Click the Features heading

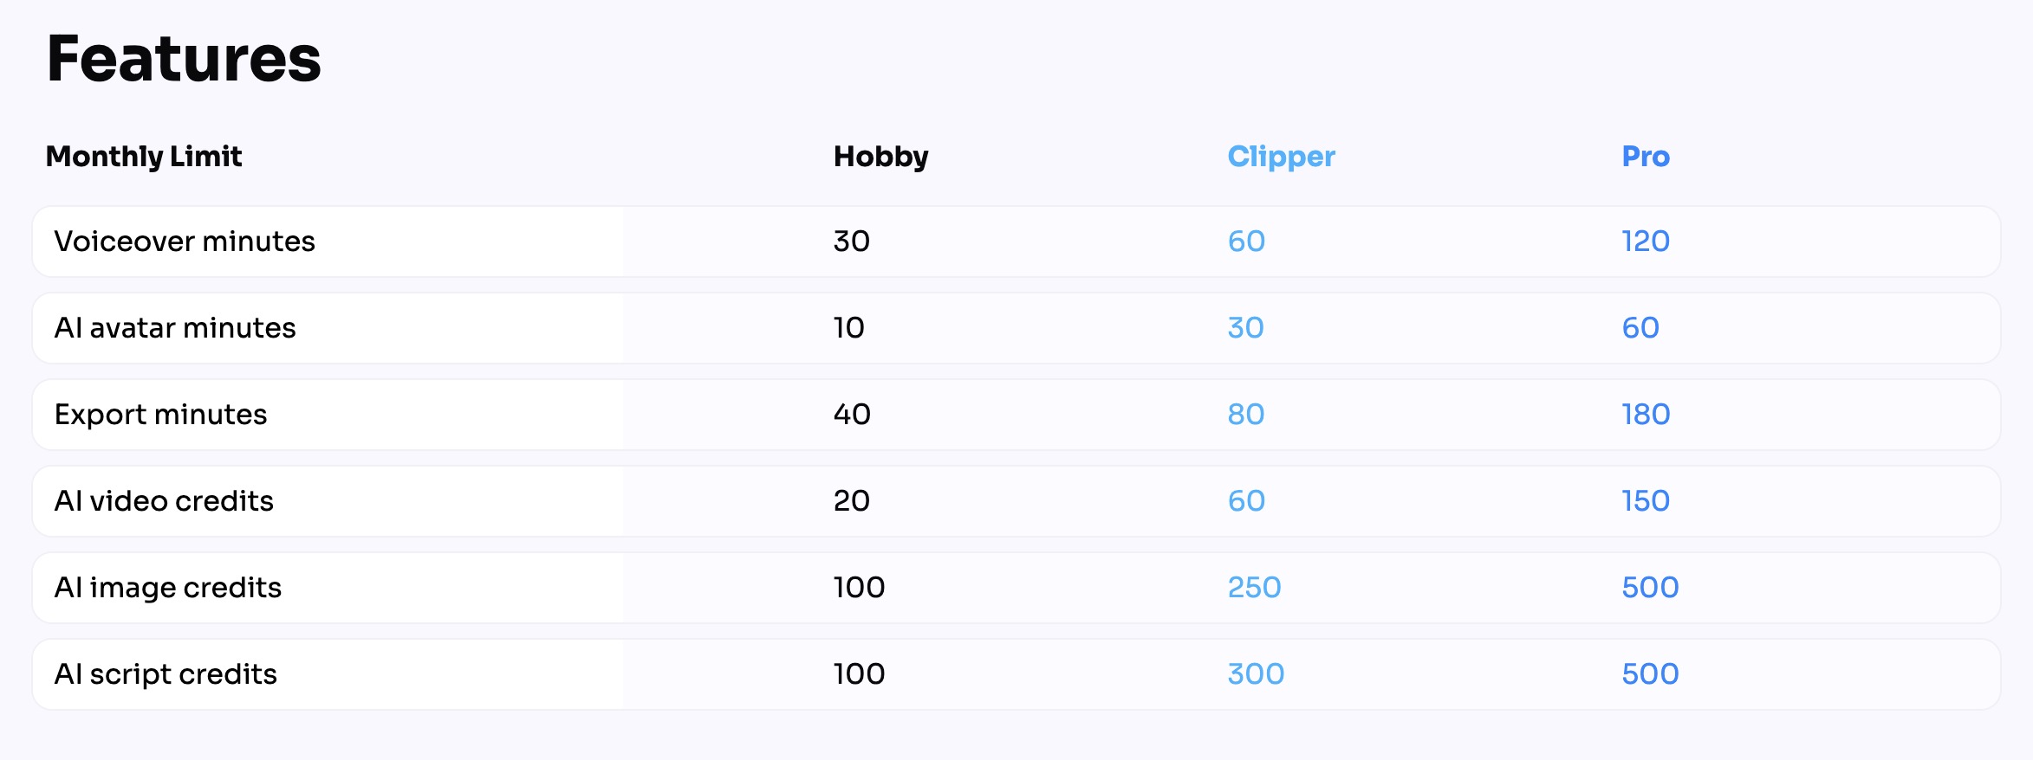[x=184, y=59]
